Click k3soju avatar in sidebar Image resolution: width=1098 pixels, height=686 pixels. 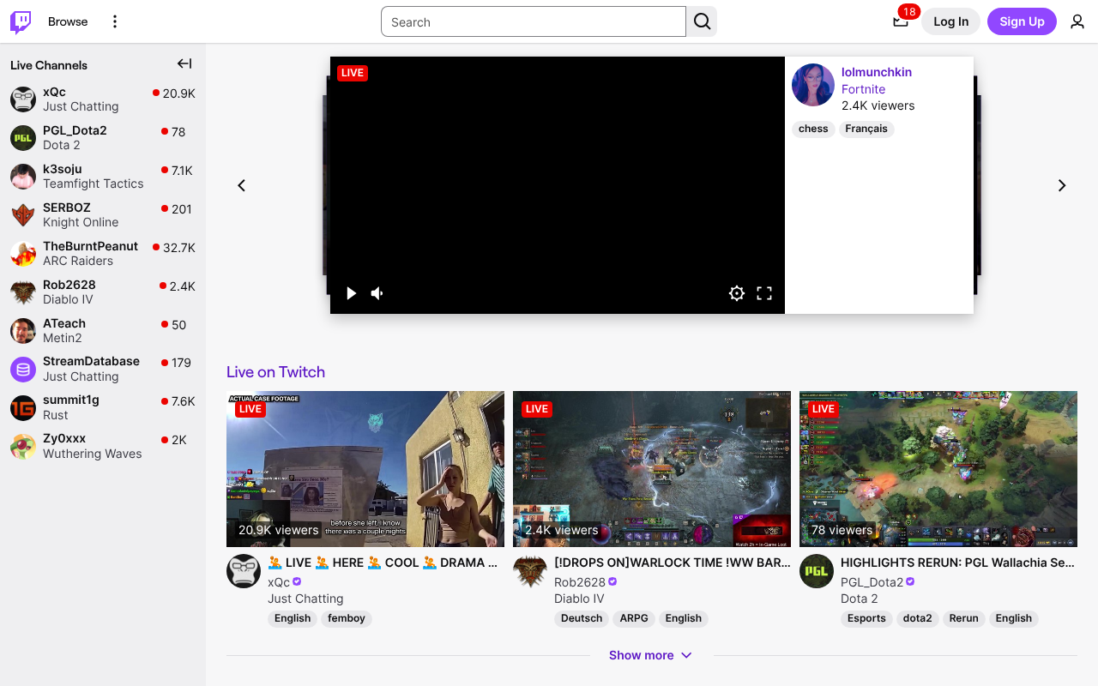pos(23,177)
